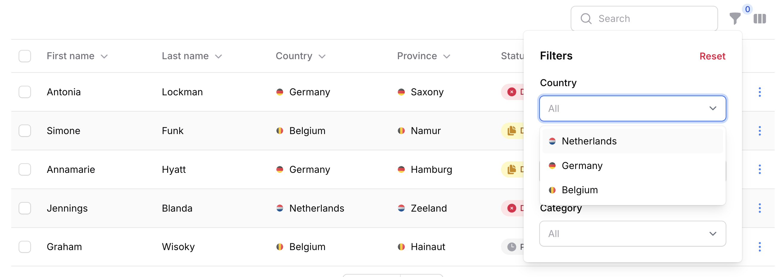Image resolution: width=780 pixels, height=277 pixels.
Task: Open row actions menu for Graham
Action: [760, 247]
